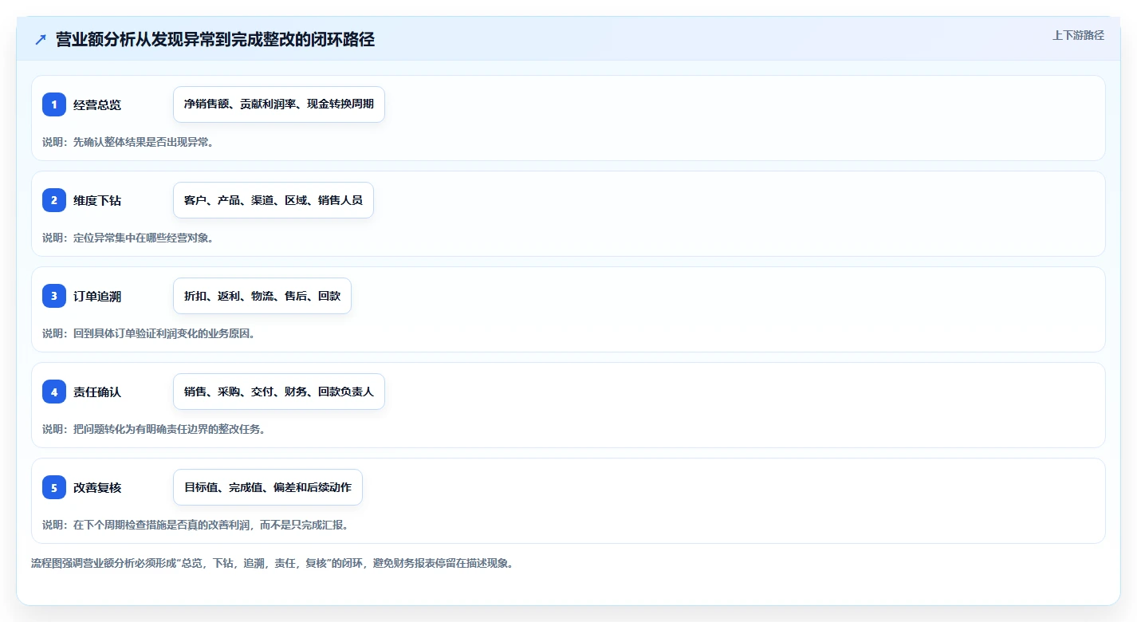Click the 改善复核 step name
This screenshot has height=622, width=1137.
coord(97,487)
